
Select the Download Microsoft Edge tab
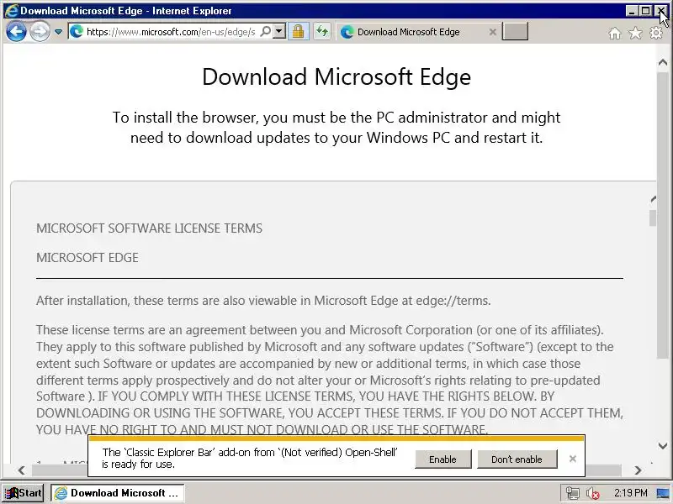(x=408, y=32)
